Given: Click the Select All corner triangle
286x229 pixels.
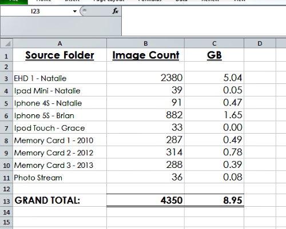Looking at the screenshot, I should click(7, 43).
